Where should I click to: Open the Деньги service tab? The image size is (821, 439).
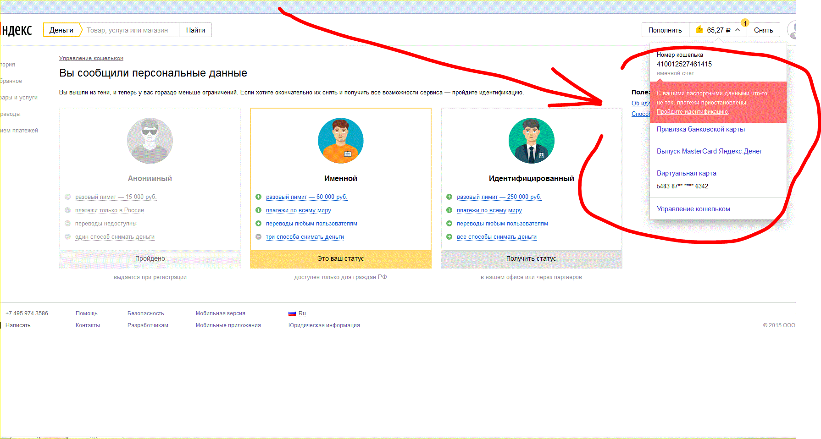[61, 30]
